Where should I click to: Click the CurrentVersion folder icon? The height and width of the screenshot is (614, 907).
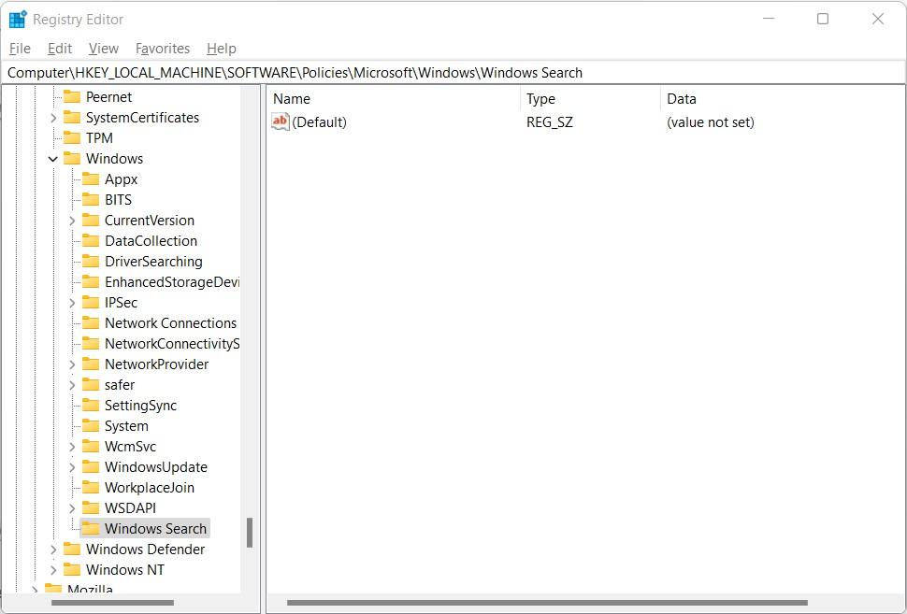[91, 220]
